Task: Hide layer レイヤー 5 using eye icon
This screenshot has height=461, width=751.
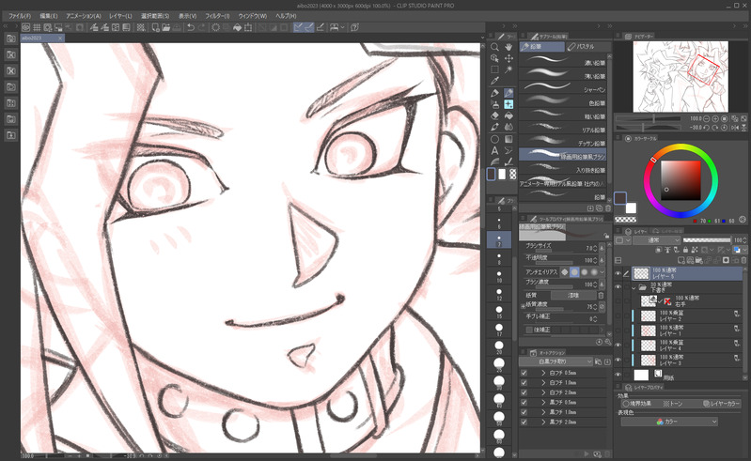Action: coord(618,273)
